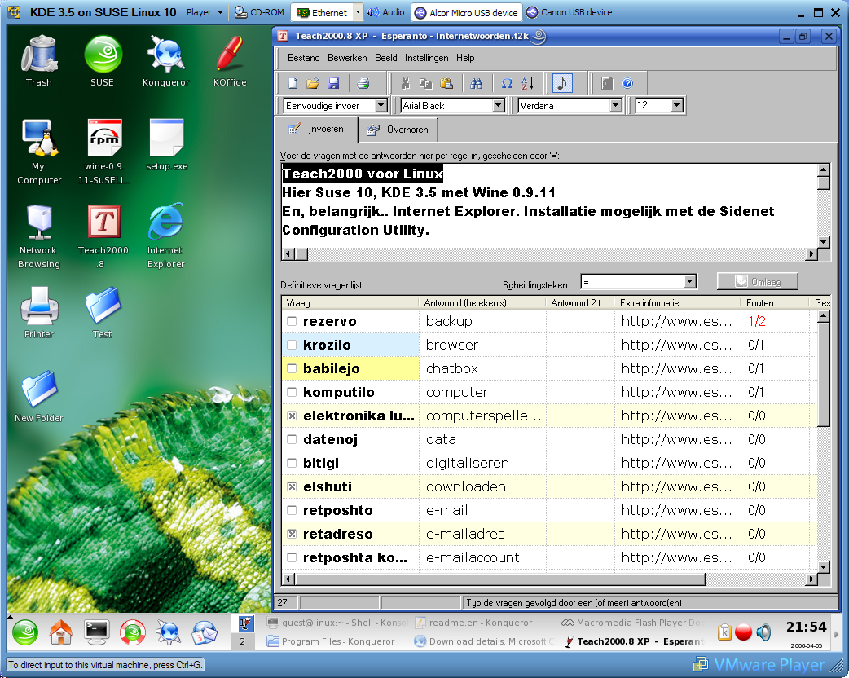
Task: Open the Bestand menu
Action: (x=303, y=58)
